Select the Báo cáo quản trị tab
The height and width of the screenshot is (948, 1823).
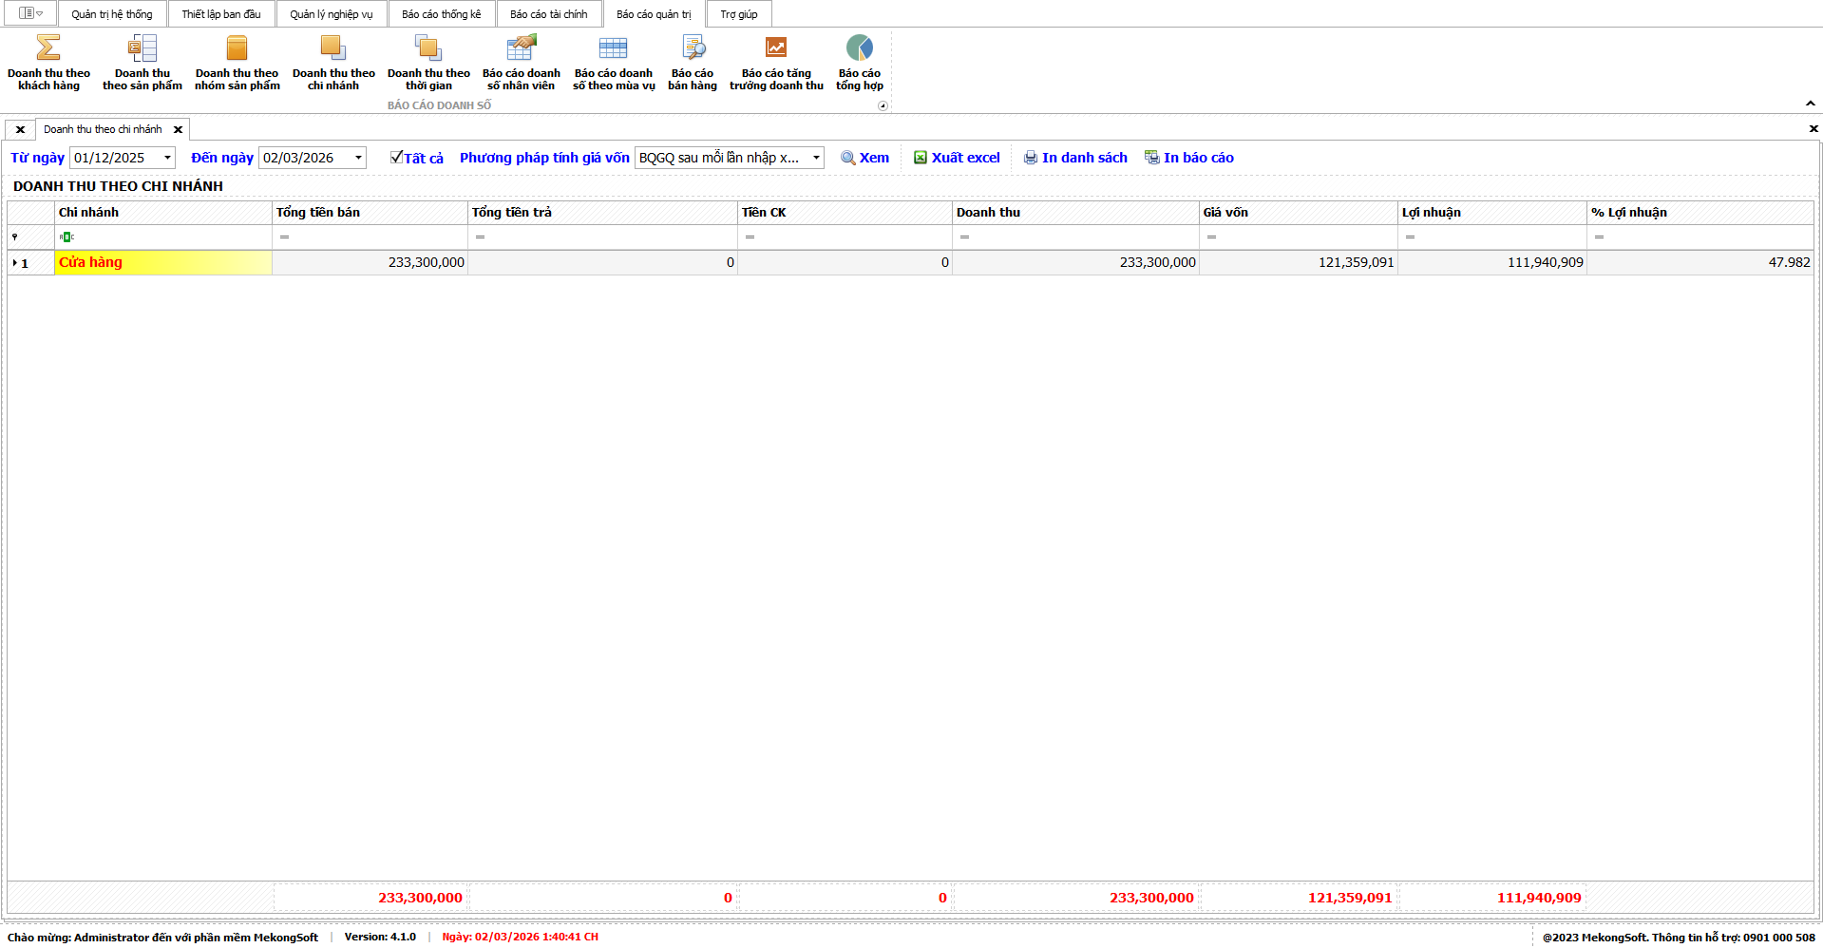coord(654,14)
